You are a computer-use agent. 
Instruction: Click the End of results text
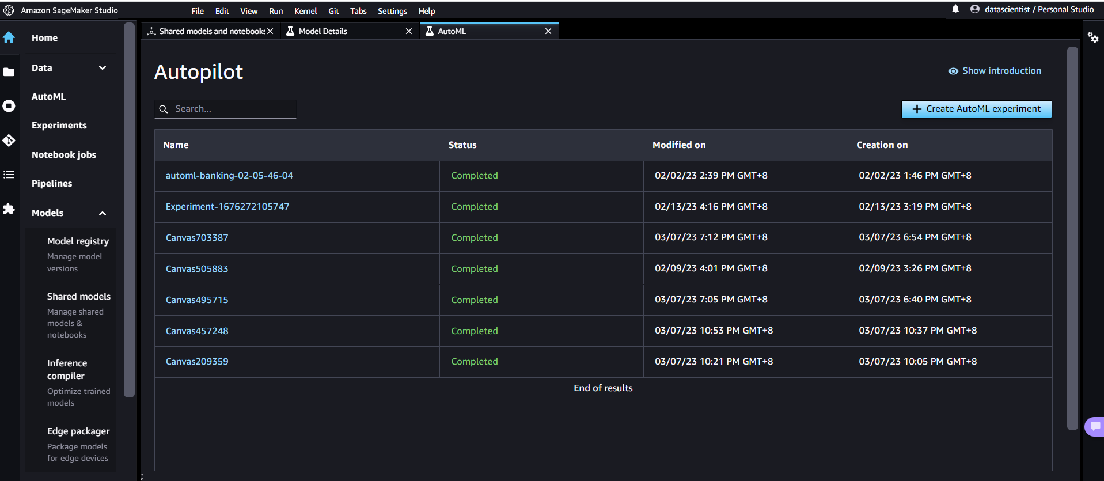coord(603,388)
